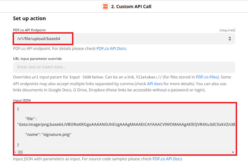This screenshot has width=248, height=165.
Task: Click the URL input parameter override field
Action: (123, 67)
